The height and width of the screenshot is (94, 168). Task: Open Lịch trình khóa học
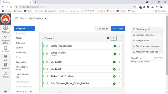(x=23, y=75)
